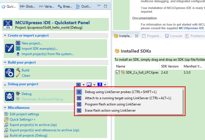Collapse the Miscellaneous section
This screenshot has height=140, width=205.
point(5,108)
